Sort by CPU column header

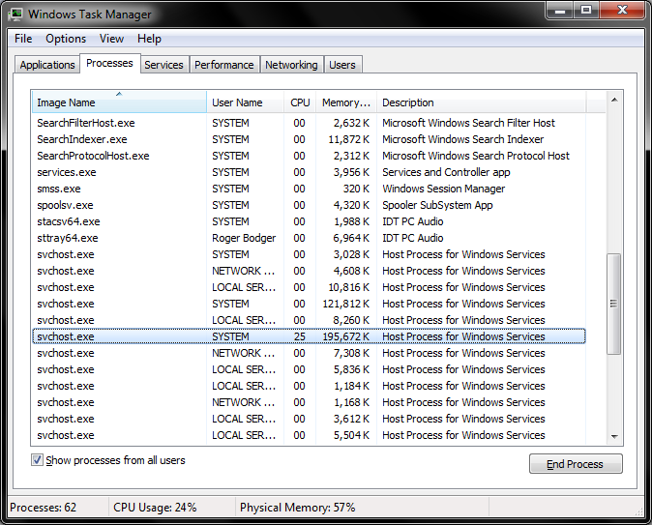pyautogui.click(x=300, y=102)
